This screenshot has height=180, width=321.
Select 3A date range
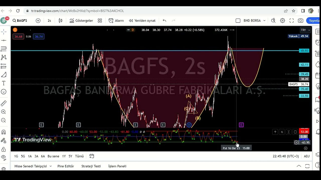pyautogui.click(x=36, y=156)
